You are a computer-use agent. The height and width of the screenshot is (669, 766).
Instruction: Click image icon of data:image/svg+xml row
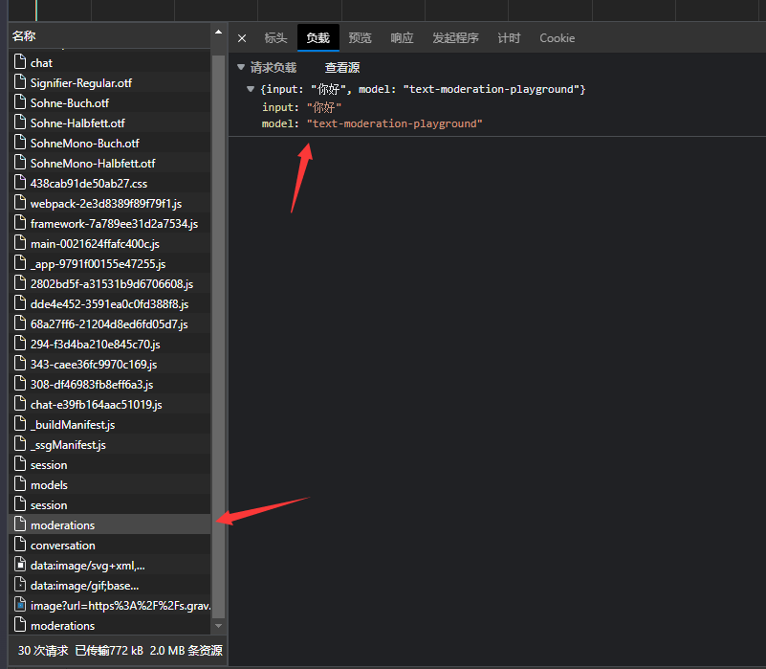pyautogui.click(x=20, y=565)
